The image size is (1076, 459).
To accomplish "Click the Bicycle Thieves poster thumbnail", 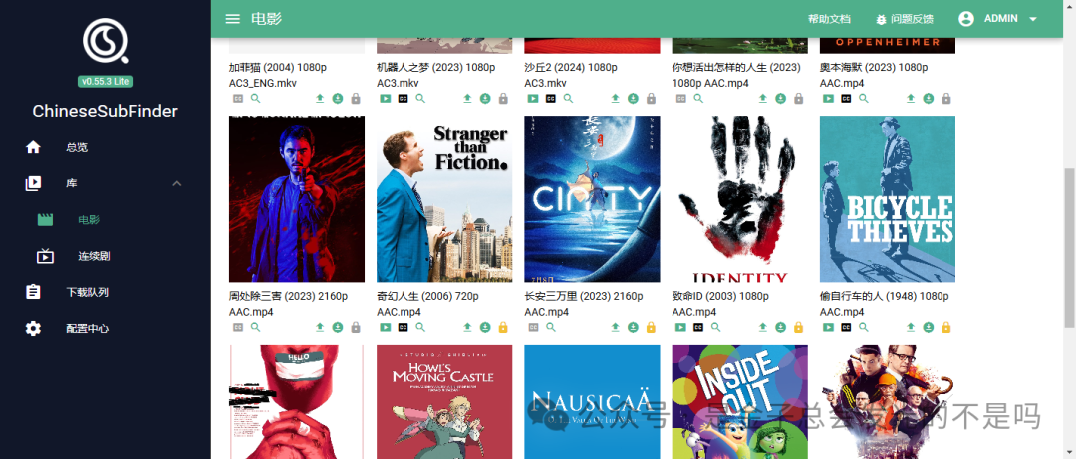I will (x=887, y=199).
